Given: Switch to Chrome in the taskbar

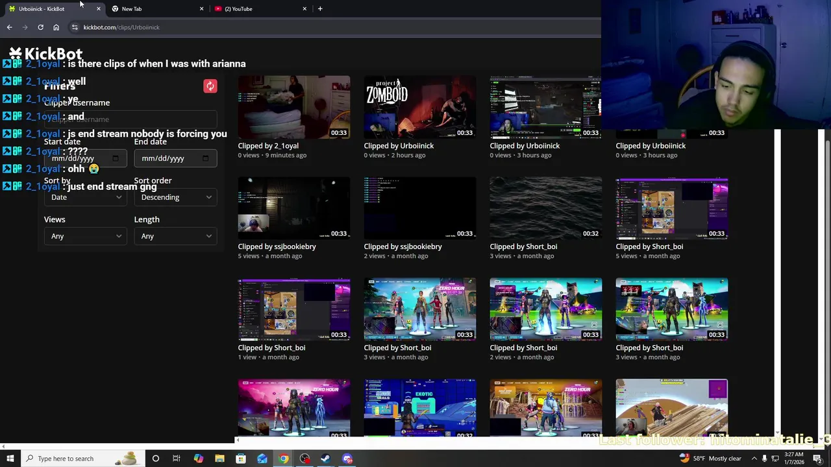Looking at the screenshot, I should [x=284, y=459].
